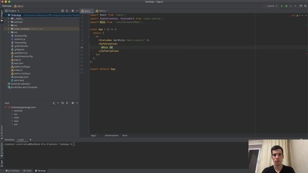Expand the node_modules folder
308x173 pixels.
(x=9, y=29)
